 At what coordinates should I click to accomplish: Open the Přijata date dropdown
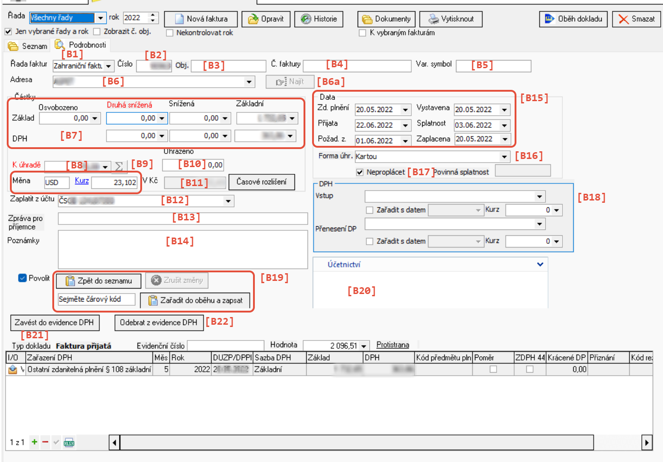(405, 126)
